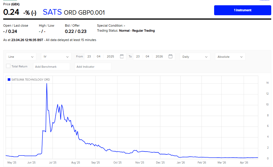Open the From date calendar picker
Viewport: 273px width, 167px height.
click(x=122, y=57)
